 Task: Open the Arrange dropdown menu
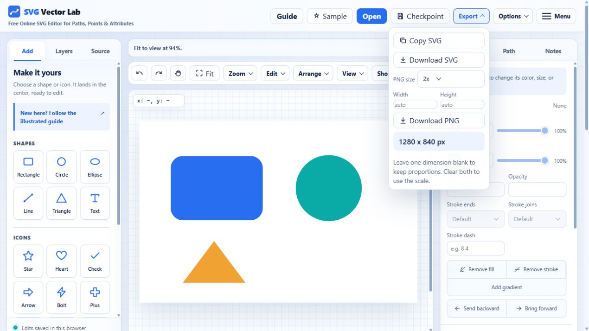point(313,73)
